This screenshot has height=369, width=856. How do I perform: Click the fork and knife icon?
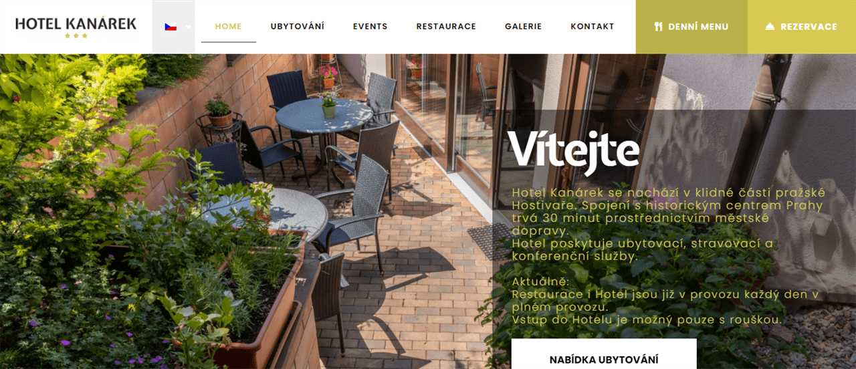[x=658, y=27]
